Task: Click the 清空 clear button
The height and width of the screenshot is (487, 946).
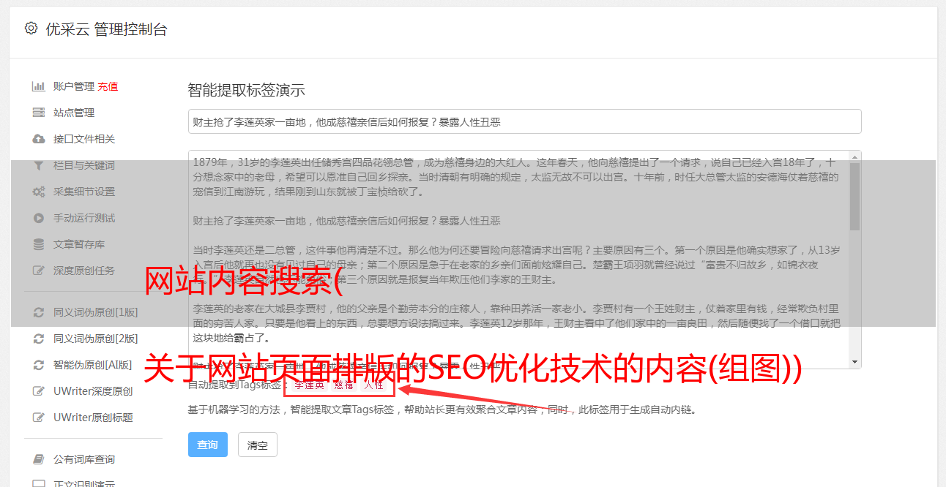Action: click(258, 445)
